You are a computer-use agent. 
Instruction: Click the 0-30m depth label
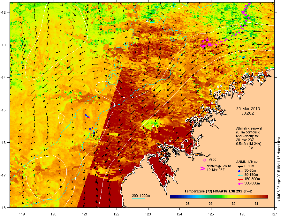coord(249,166)
